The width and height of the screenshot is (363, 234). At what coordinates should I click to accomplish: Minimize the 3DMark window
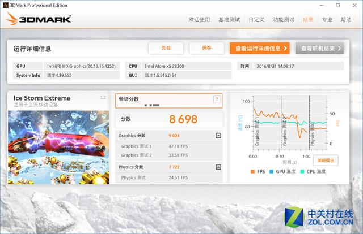coord(322,5)
